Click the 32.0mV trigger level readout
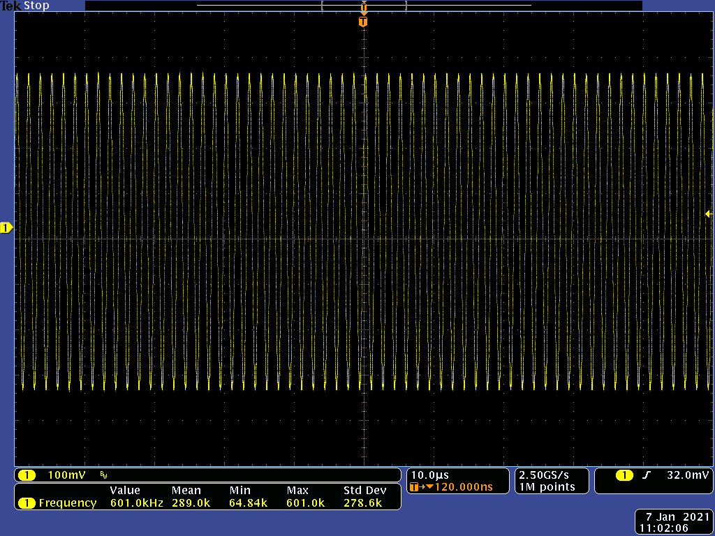 tap(688, 475)
